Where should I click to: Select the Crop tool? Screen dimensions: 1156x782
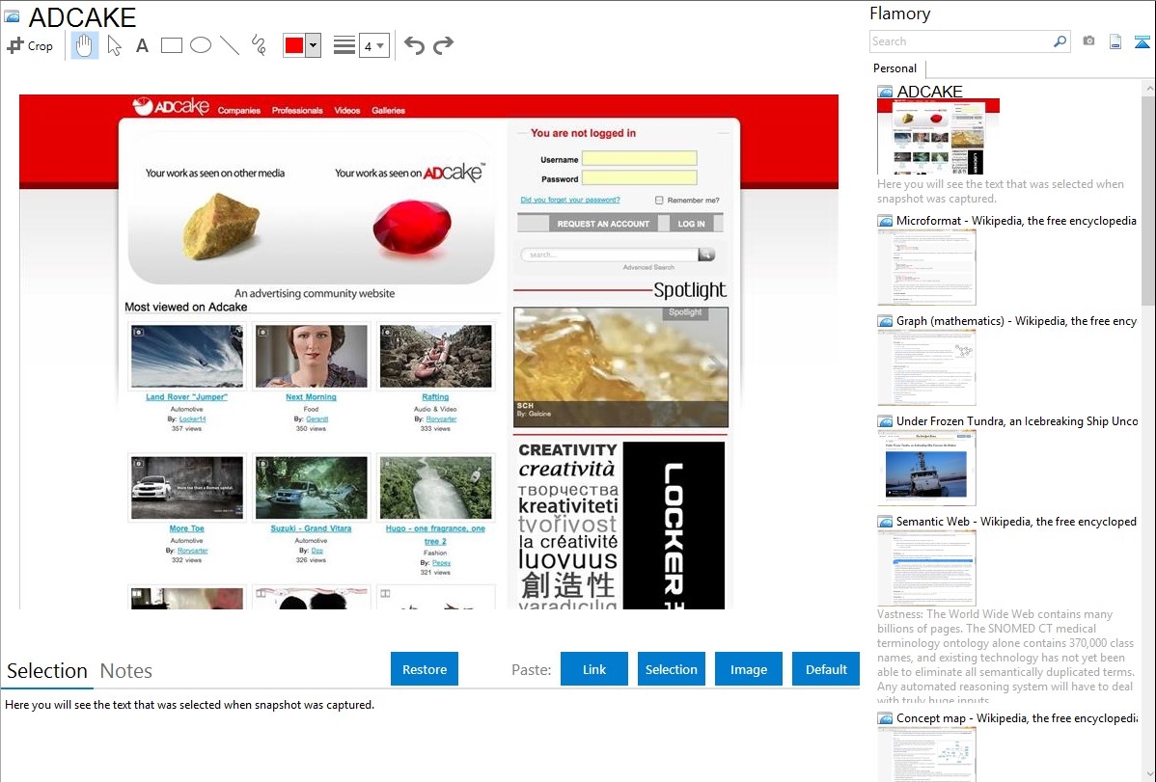pos(30,45)
